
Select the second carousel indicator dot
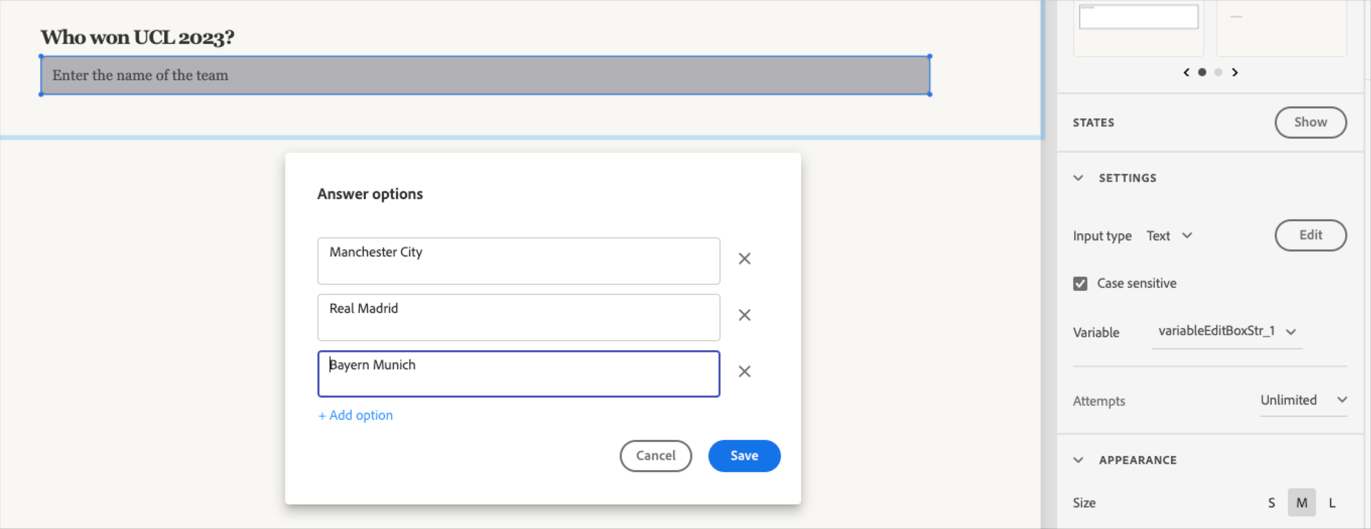(x=1218, y=73)
